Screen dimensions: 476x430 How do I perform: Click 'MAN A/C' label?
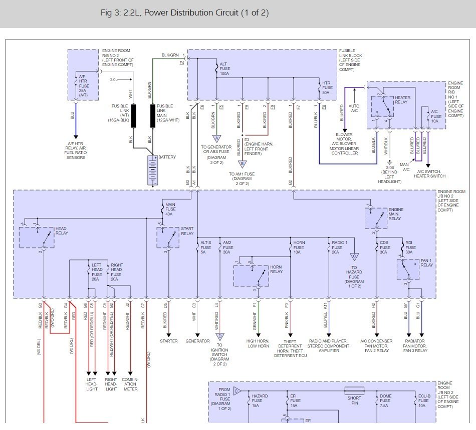click(x=405, y=167)
